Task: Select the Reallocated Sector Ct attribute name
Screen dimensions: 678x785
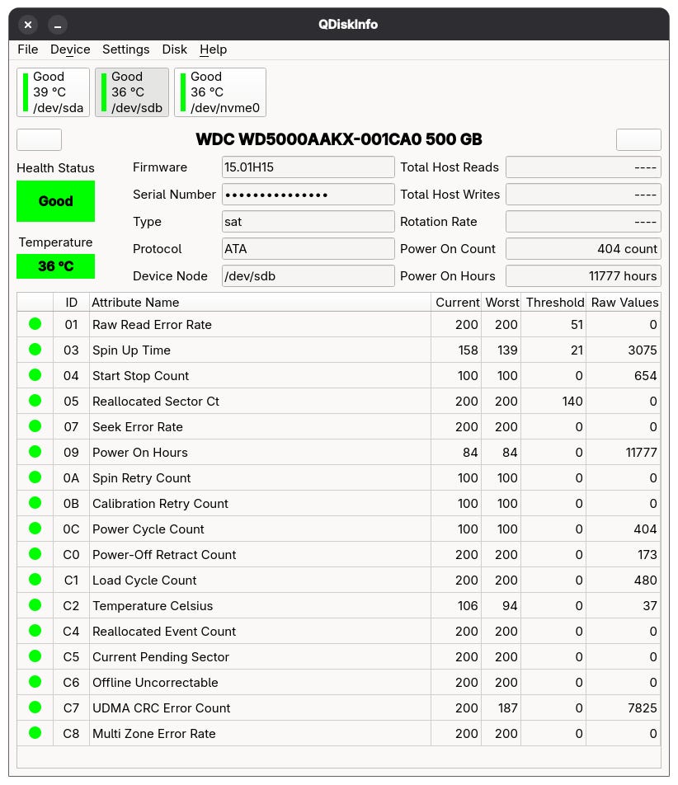Action: tap(156, 402)
